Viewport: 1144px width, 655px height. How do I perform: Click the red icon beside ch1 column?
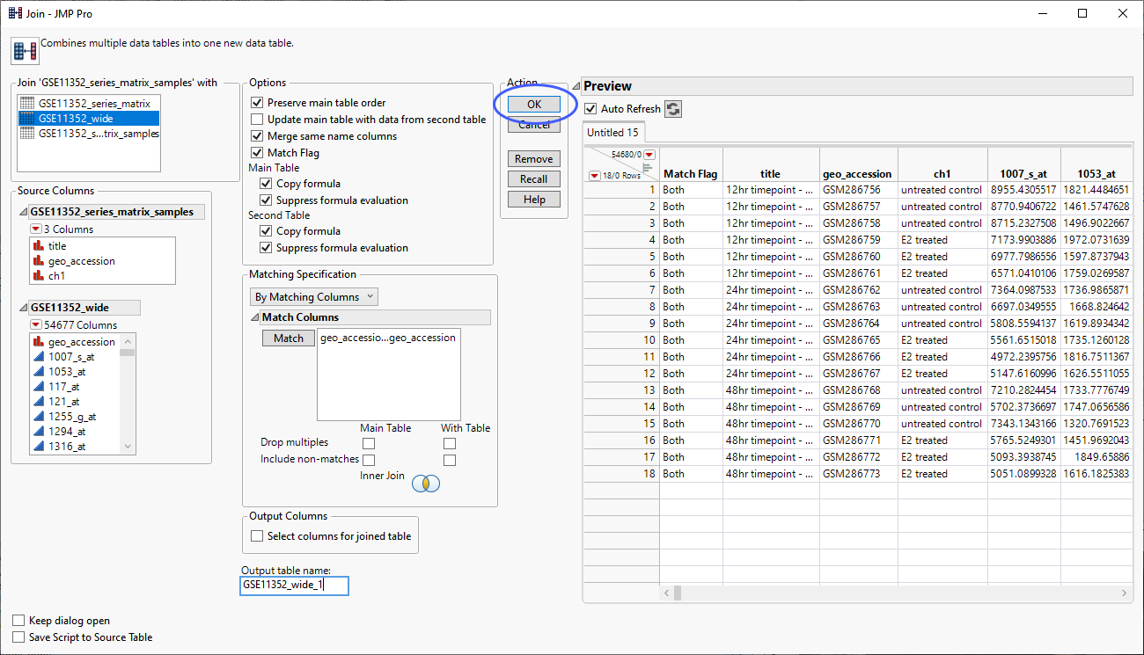(38, 275)
